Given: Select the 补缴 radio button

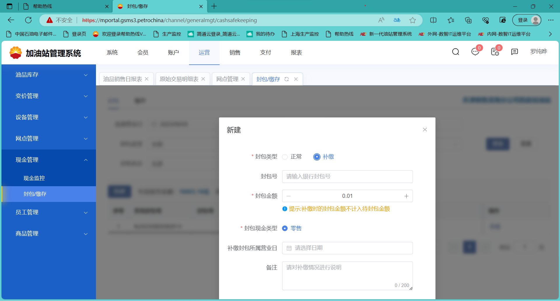Looking at the screenshot, I should [x=317, y=157].
